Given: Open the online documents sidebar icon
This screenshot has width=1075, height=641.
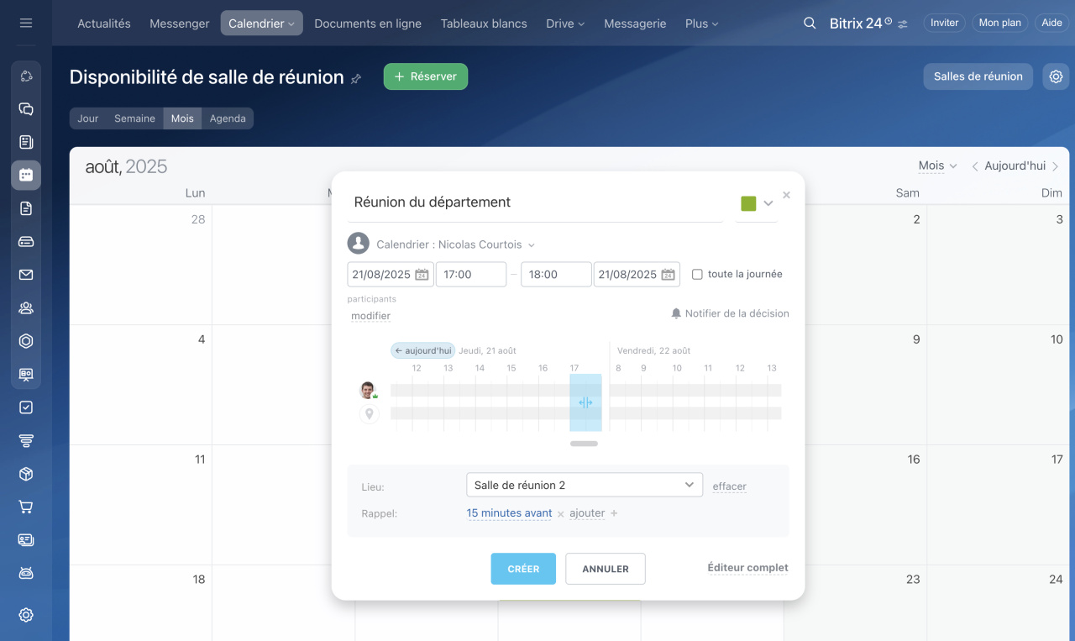Looking at the screenshot, I should (x=26, y=208).
